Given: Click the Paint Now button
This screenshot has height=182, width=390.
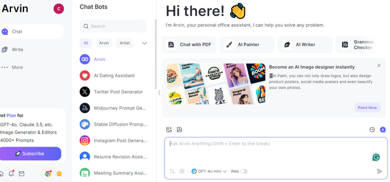Looking at the screenshot, I should click(367, 108).
